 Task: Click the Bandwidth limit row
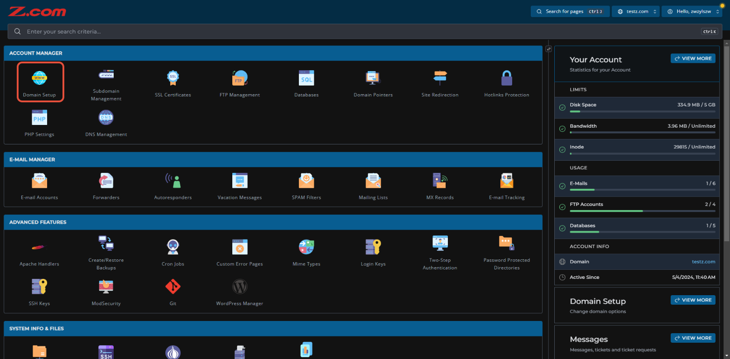coord(637,129)
